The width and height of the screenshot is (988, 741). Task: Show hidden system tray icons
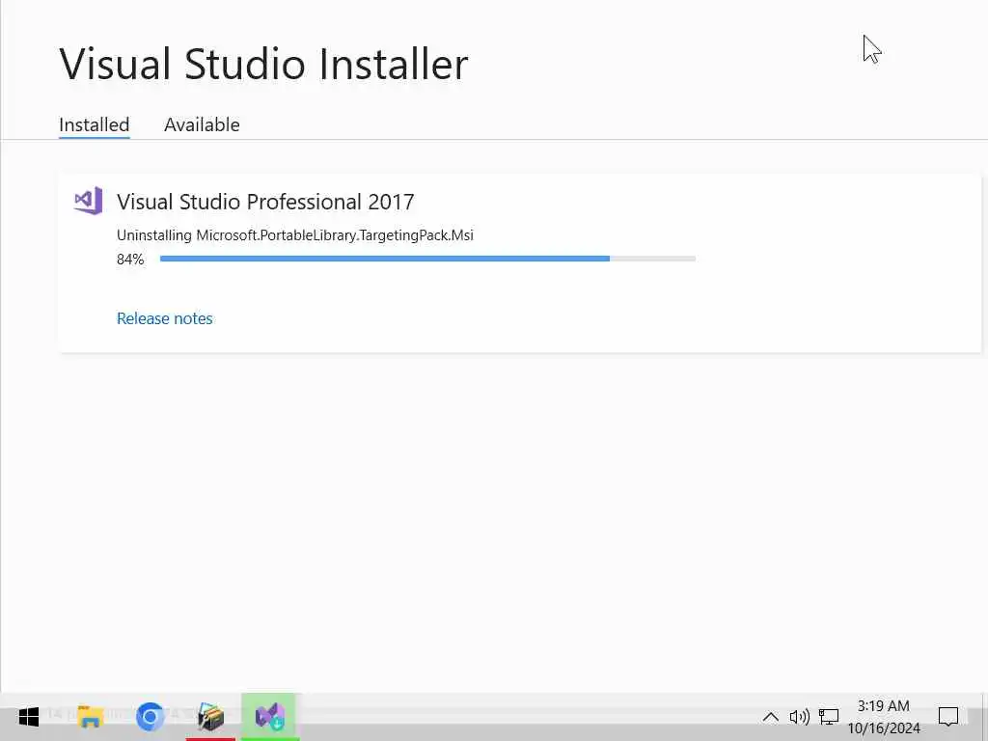point(770,717)
